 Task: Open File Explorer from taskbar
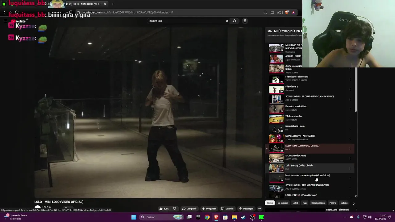coord(234,217)
